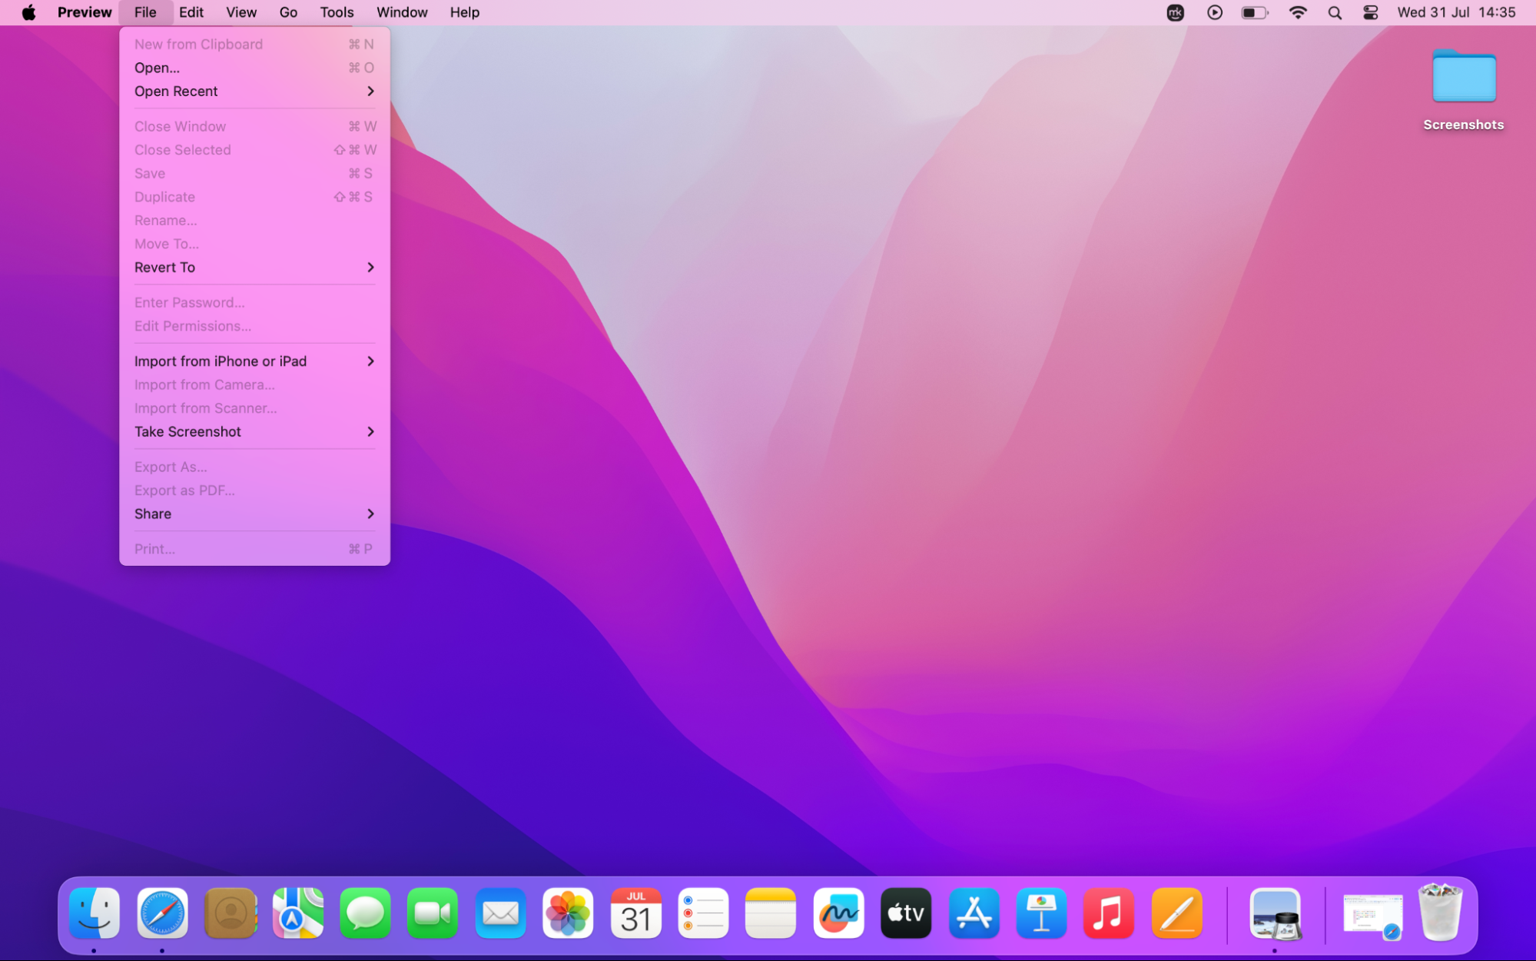Click the battery status icon

[x=1255, y=12]
